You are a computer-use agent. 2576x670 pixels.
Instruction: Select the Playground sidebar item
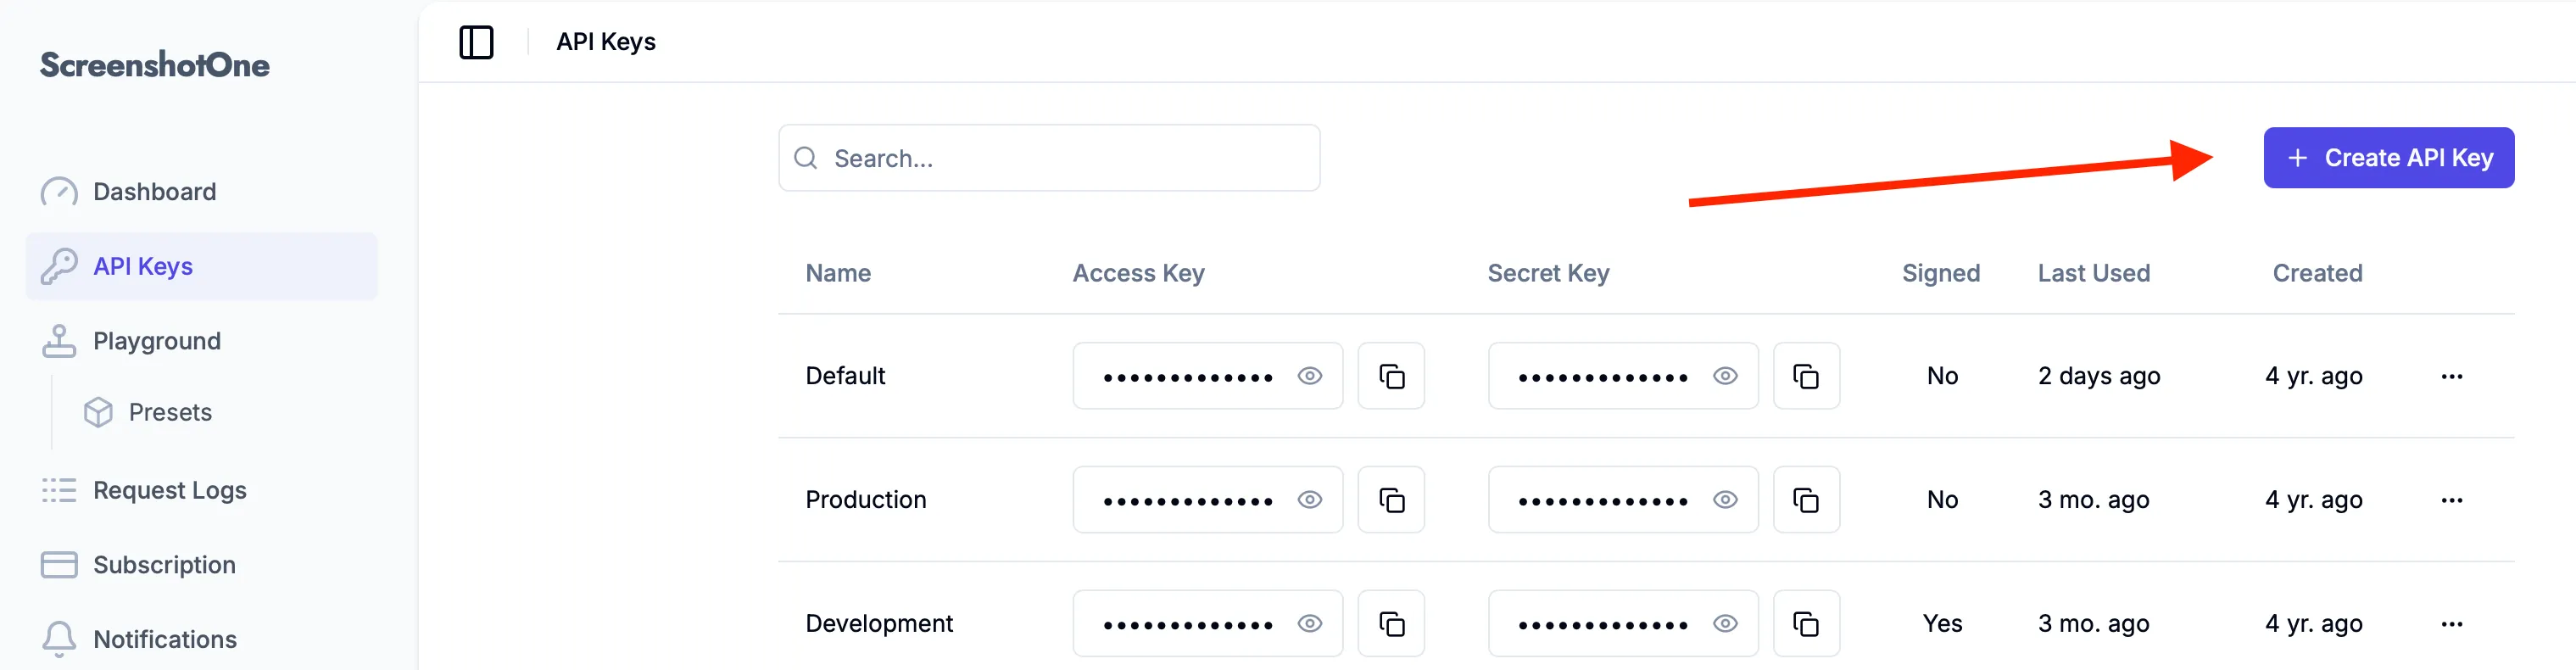pos(157,340)
